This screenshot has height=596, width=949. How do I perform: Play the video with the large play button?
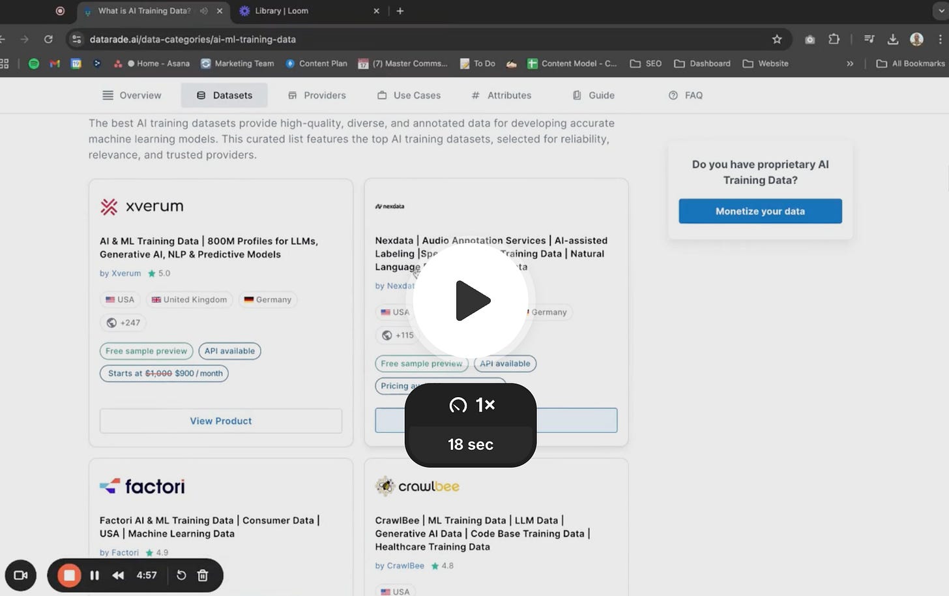[x=471, y=301]
